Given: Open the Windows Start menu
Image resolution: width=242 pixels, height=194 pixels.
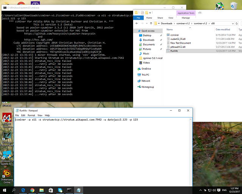Looking at the screenshot, I should click(x=4, y=190).
